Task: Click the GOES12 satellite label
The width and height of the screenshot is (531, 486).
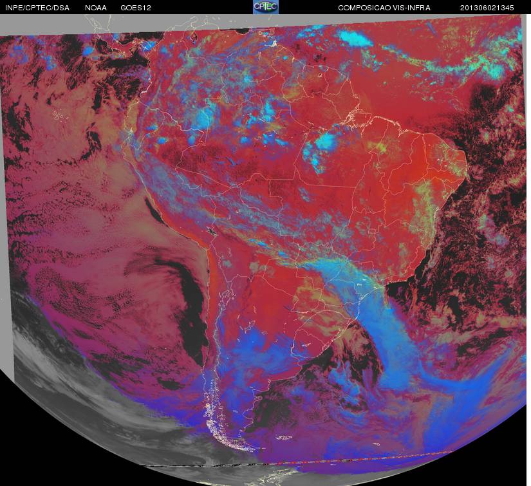Action: pyautogui.click(x=136, y=8)
